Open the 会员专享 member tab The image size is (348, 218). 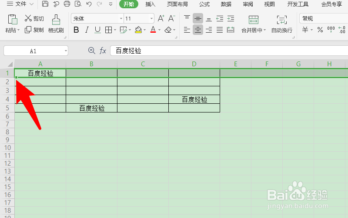point(331,4)
